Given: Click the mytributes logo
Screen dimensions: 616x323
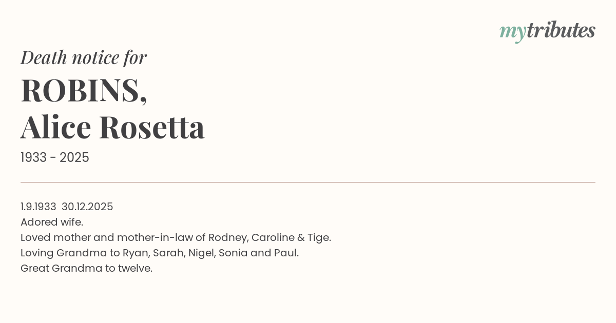Looking at the screenshot, I should point(547,31).
